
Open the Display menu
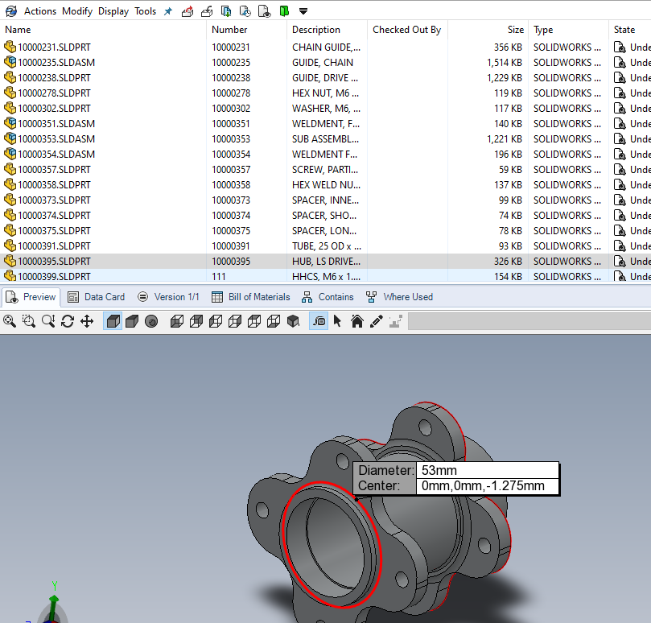click(x=113, y=11)
